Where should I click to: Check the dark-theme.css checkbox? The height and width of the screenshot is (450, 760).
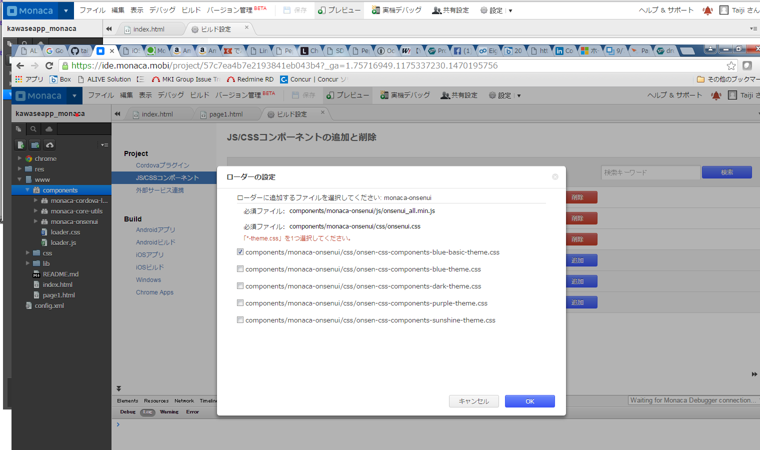[240, 286]
